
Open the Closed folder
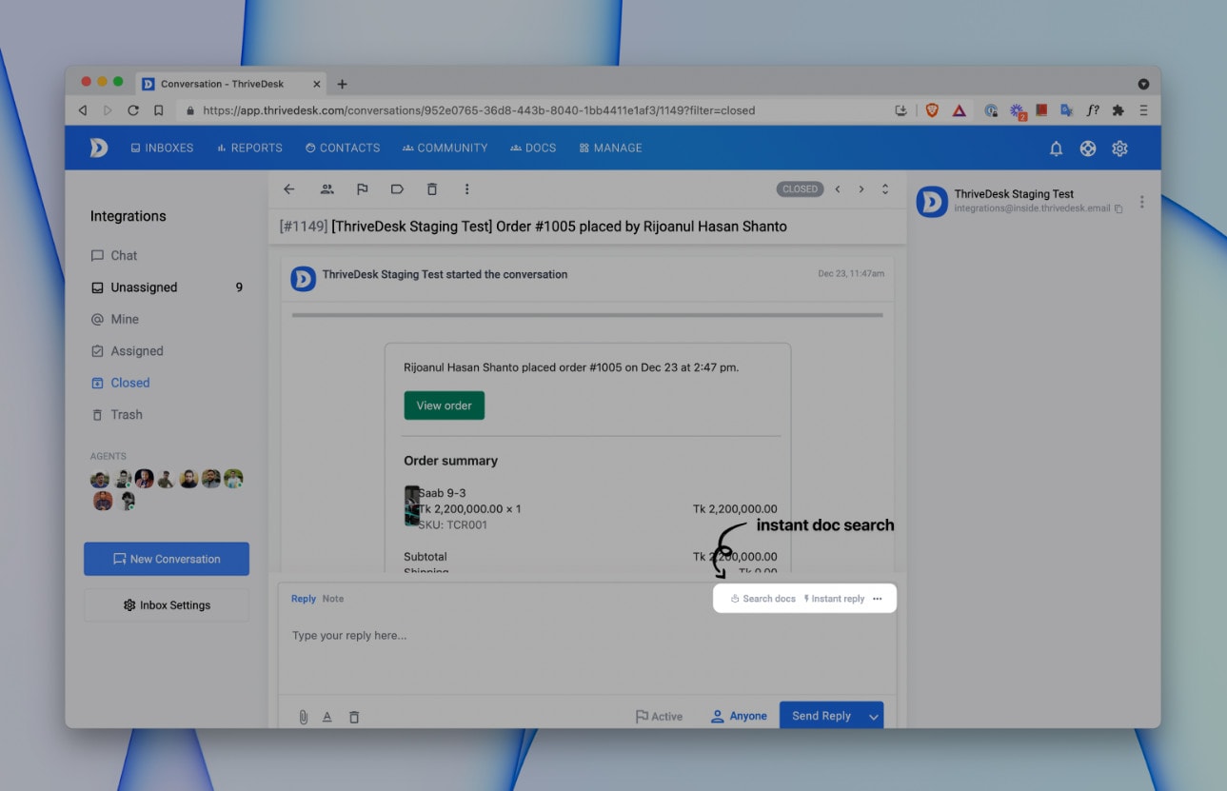[x=121, y=383]
